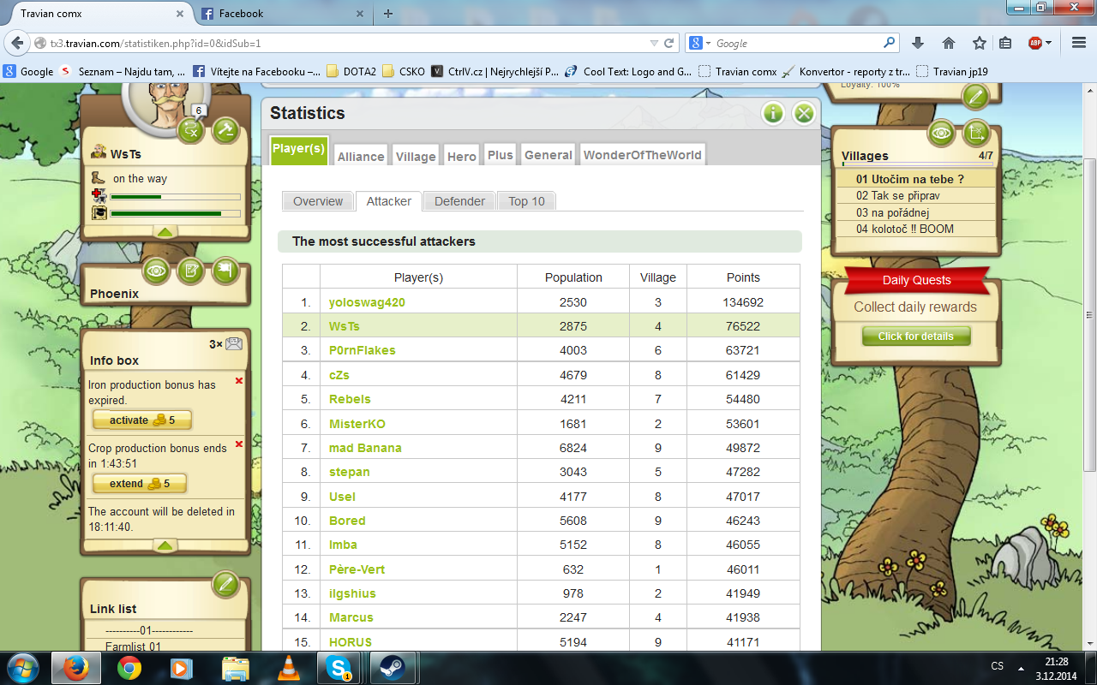Open player yoloswag420 profile link
The width and height of the screenshot is (1097, 685).
pos(367,302)
